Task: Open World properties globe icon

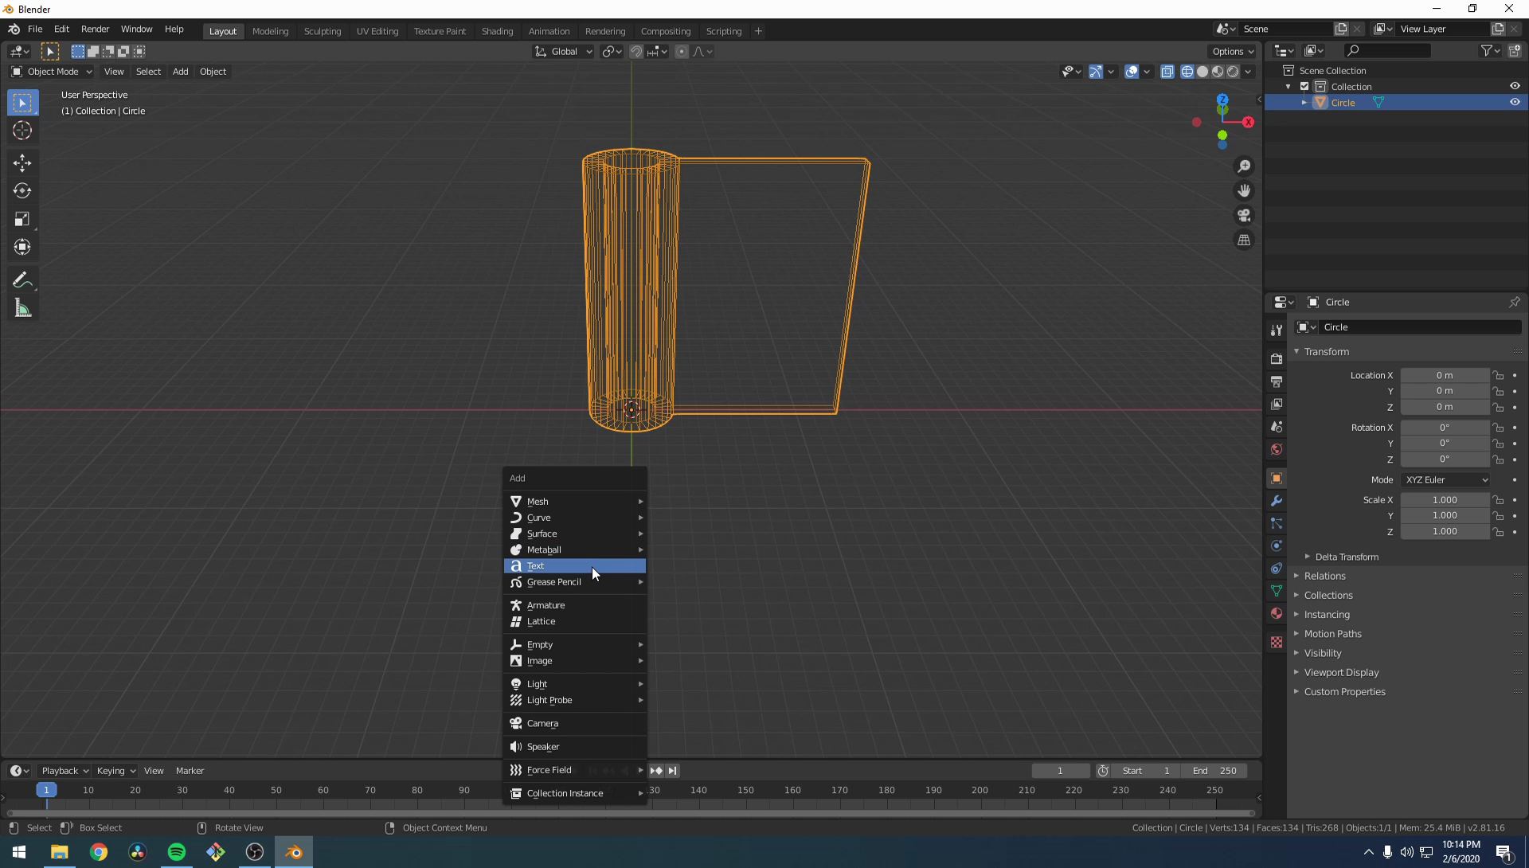Action: tap(1277, 449)
